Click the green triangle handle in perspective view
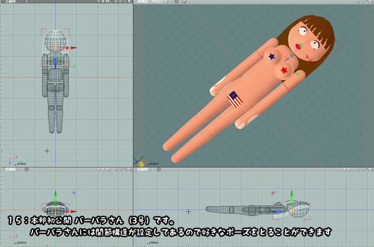The height and width of the screenshot is (247, 374). (x=298, y=74)
